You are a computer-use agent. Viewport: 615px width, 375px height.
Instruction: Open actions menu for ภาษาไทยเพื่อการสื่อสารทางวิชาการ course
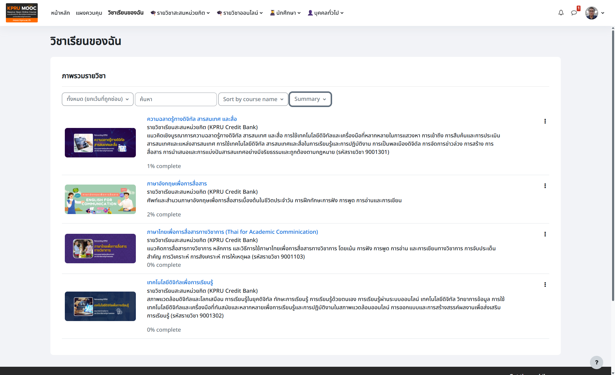(545, 234)
